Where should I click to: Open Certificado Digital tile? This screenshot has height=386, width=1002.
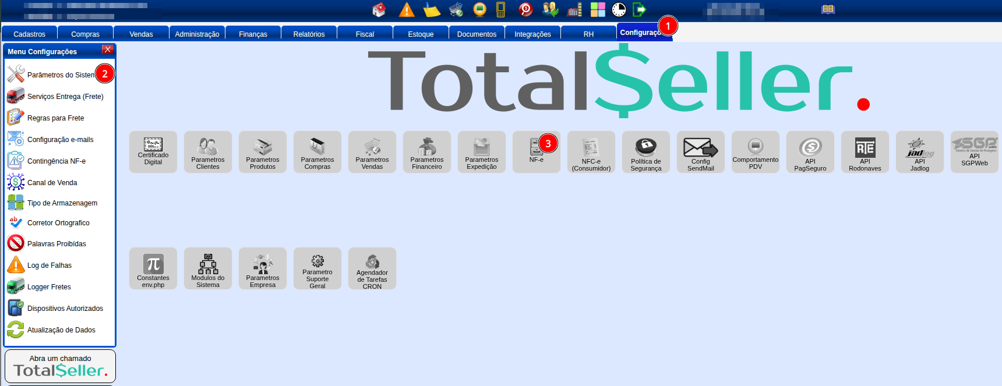[x=153, y=152]
